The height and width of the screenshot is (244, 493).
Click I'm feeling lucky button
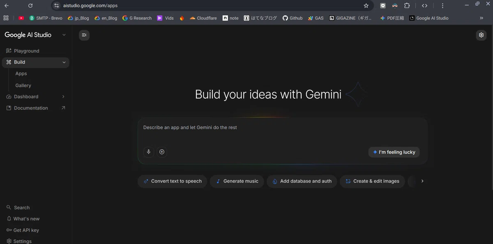point(394,152)
